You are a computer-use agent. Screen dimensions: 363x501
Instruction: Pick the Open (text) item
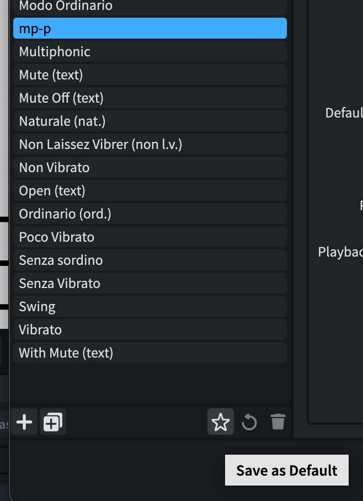[150, 191]
